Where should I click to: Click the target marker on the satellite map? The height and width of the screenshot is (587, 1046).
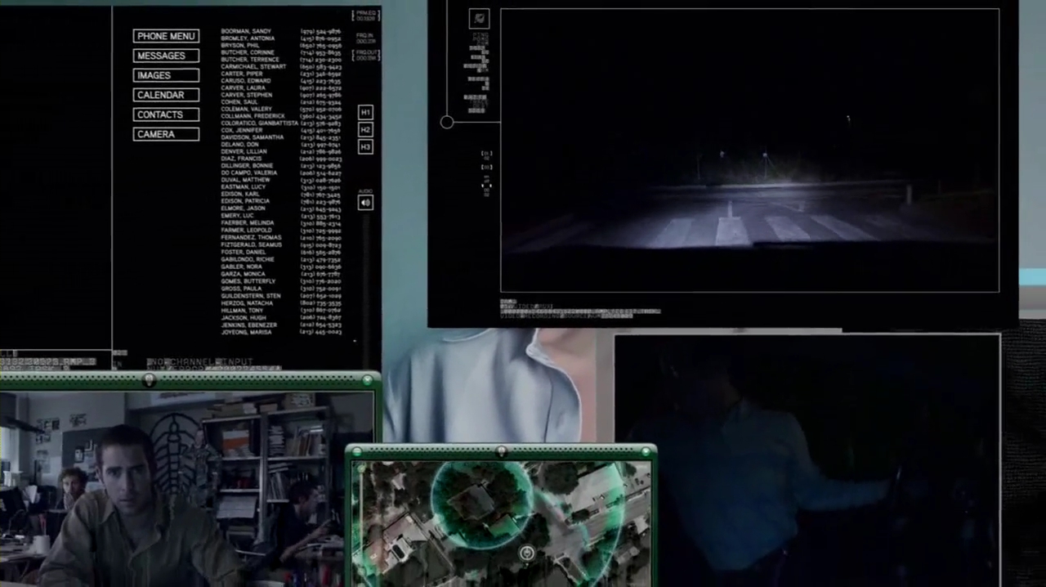coord(527,553)
